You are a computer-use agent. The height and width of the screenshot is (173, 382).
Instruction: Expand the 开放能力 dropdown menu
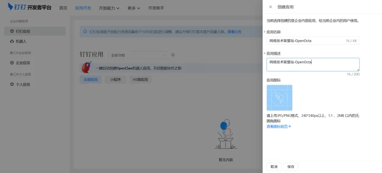(x=109, y=8)
